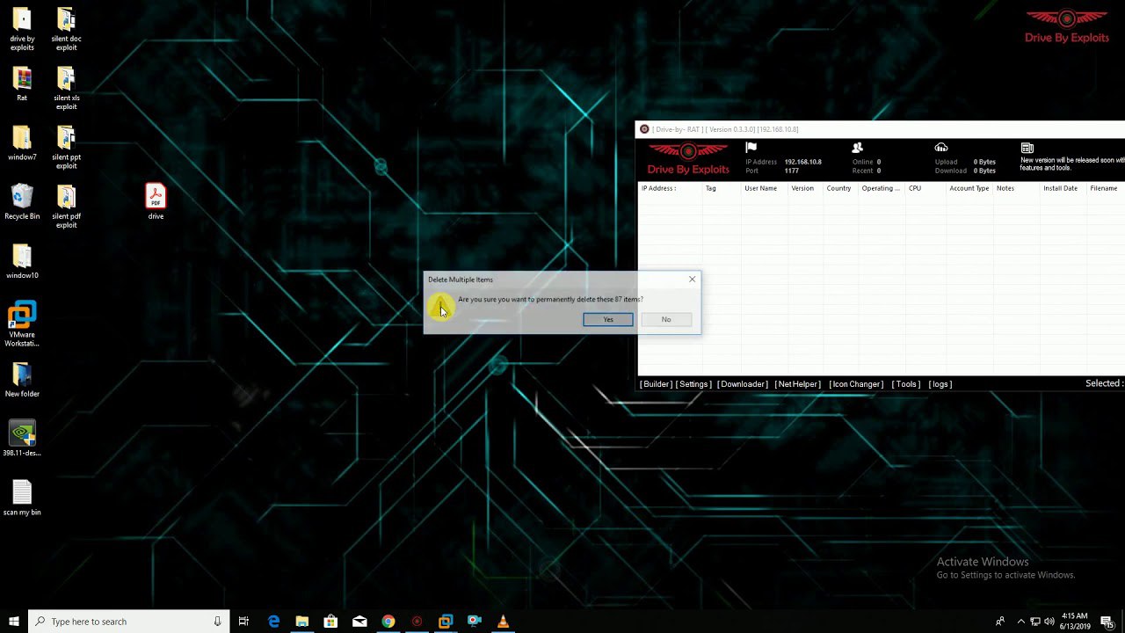
Task: Select the VMware Workstation desktop shortcut
Action: pos(22,324)
